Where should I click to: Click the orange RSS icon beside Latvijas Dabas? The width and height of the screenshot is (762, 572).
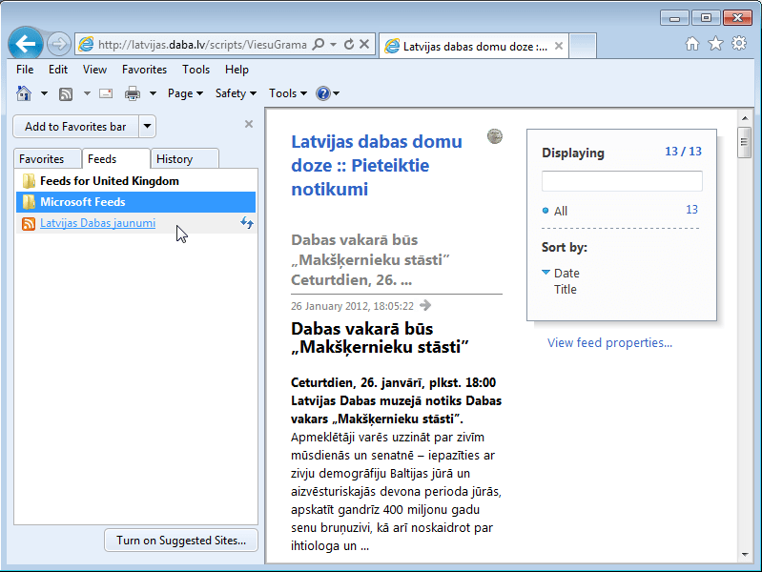pos(29,223)
